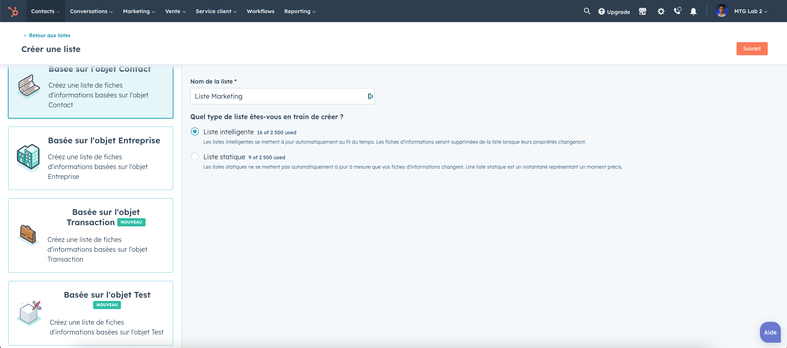Image resolution: width=787 pixels, height=348 pixels.
Task: Click the Créer une liste heading
Action: (51, 49)
